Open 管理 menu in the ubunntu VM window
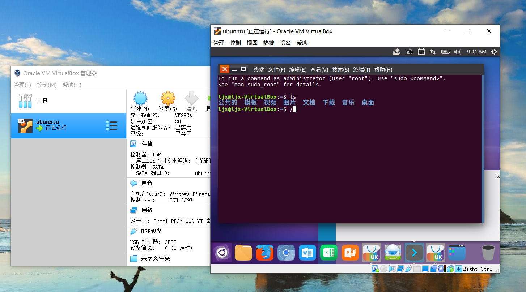 point(219,43)
